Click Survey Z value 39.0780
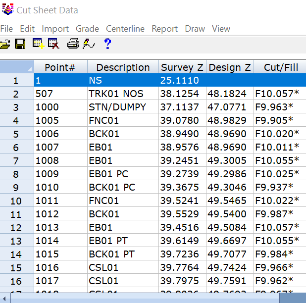This screenshot has height=303, width=306. (183, 120)
